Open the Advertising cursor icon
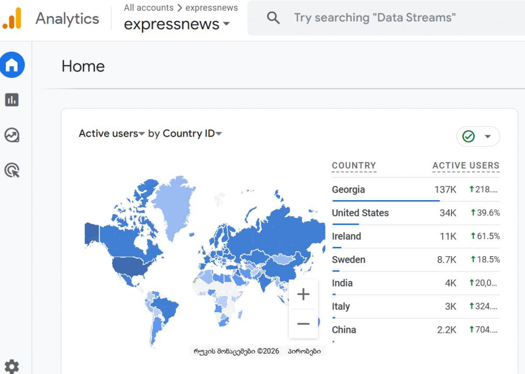525x374 pixels. pos(12,170)
